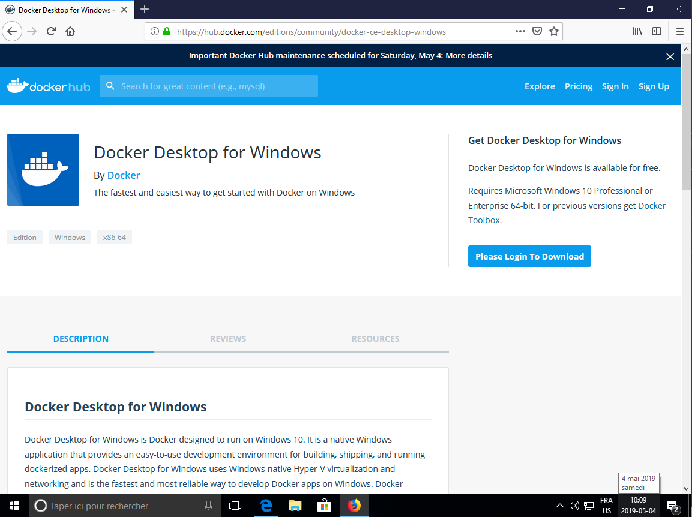This screenshot has width=692, height=517.
Task: Open the taskbar clock and calendar
Action: [x=638, y=506]
